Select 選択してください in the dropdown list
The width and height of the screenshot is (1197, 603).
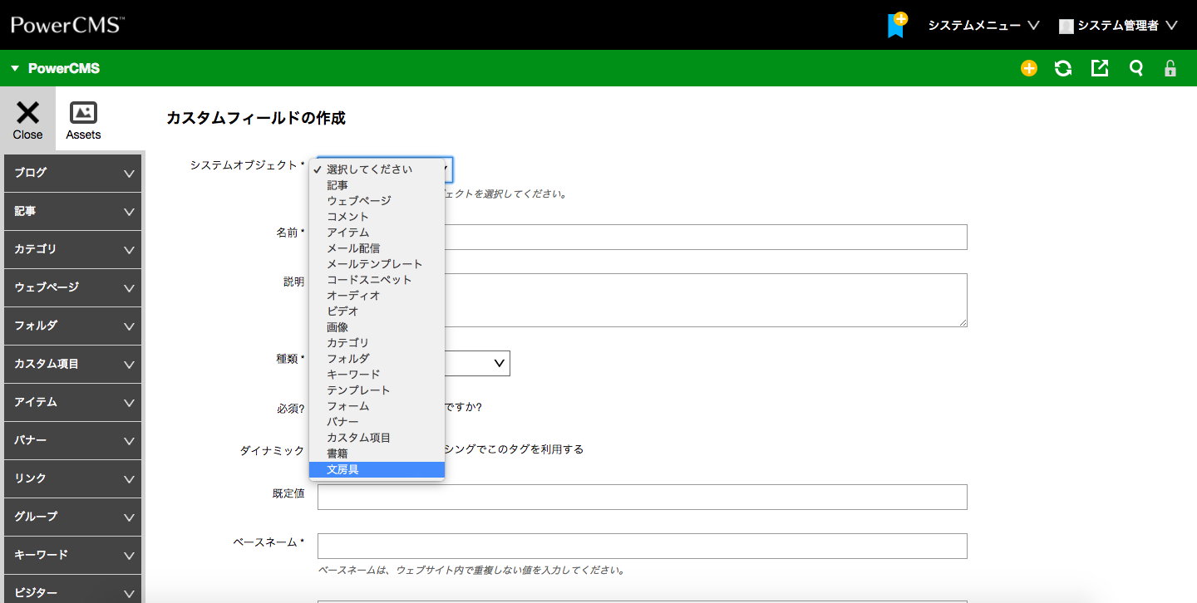pos(377,169)
